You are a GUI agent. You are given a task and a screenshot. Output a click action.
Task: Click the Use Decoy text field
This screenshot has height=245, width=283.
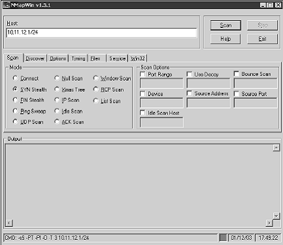(208, 83)
